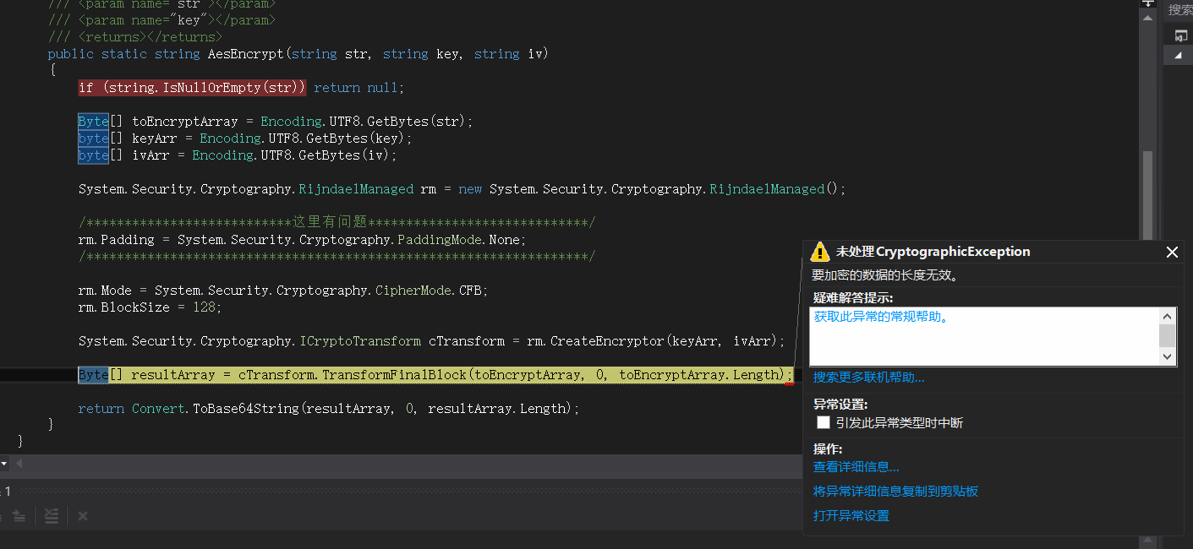1193x549 pixels.
Task: Click the exception title 未处理 CryptographicException
Action: pyautogui.click(x=933, y=252)
